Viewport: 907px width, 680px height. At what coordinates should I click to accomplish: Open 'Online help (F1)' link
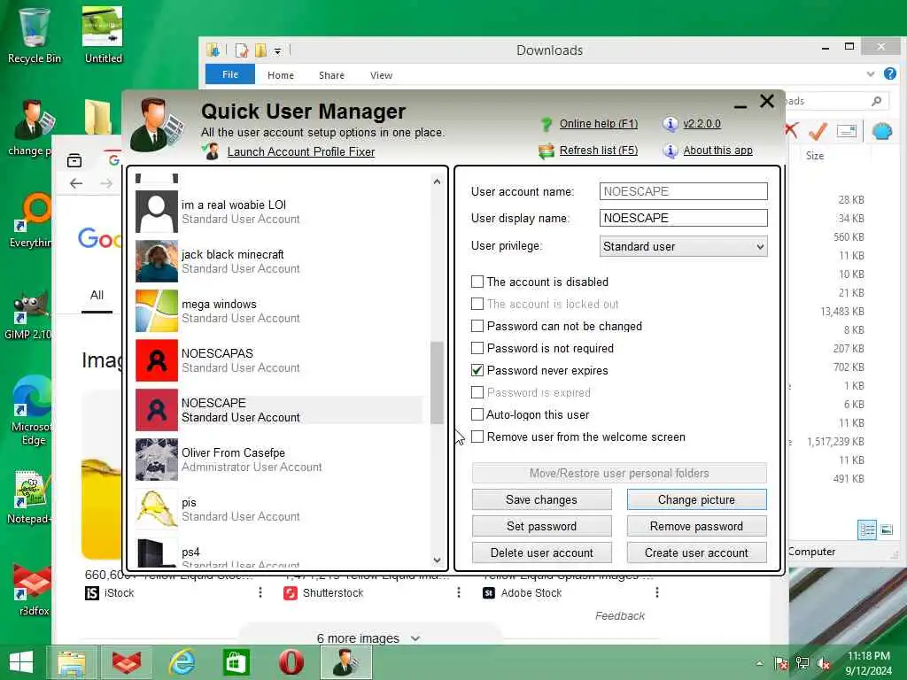pos(599,124)
